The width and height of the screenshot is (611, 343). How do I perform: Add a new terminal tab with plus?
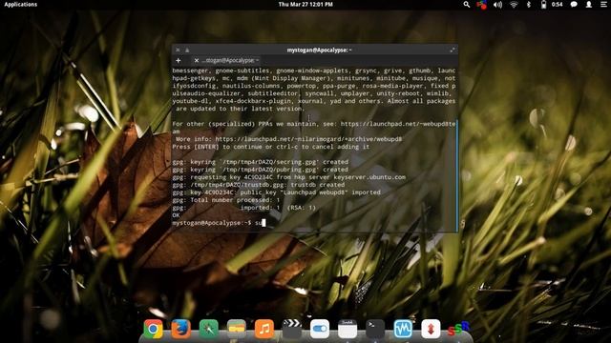point(179,60)
